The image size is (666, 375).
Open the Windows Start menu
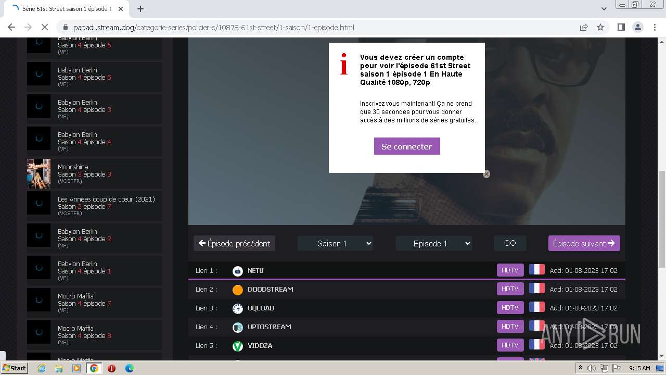(15, 368)
